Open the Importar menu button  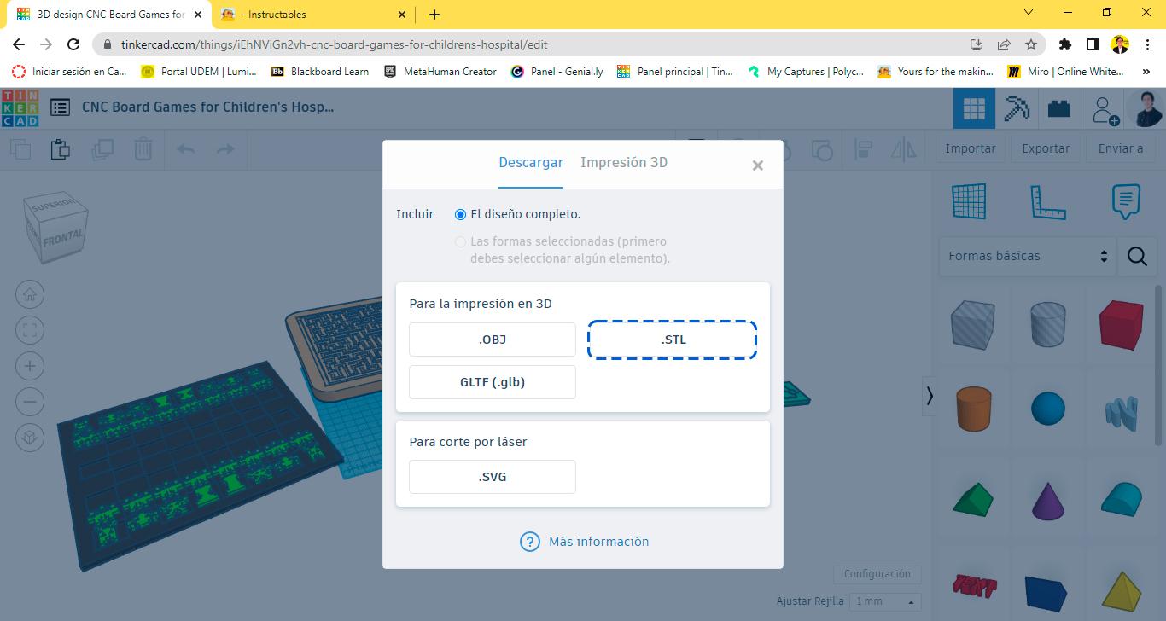coord(971,148)
